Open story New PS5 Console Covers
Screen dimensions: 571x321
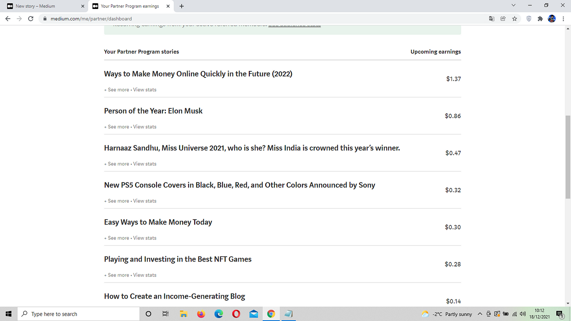[x=239, y=185]
